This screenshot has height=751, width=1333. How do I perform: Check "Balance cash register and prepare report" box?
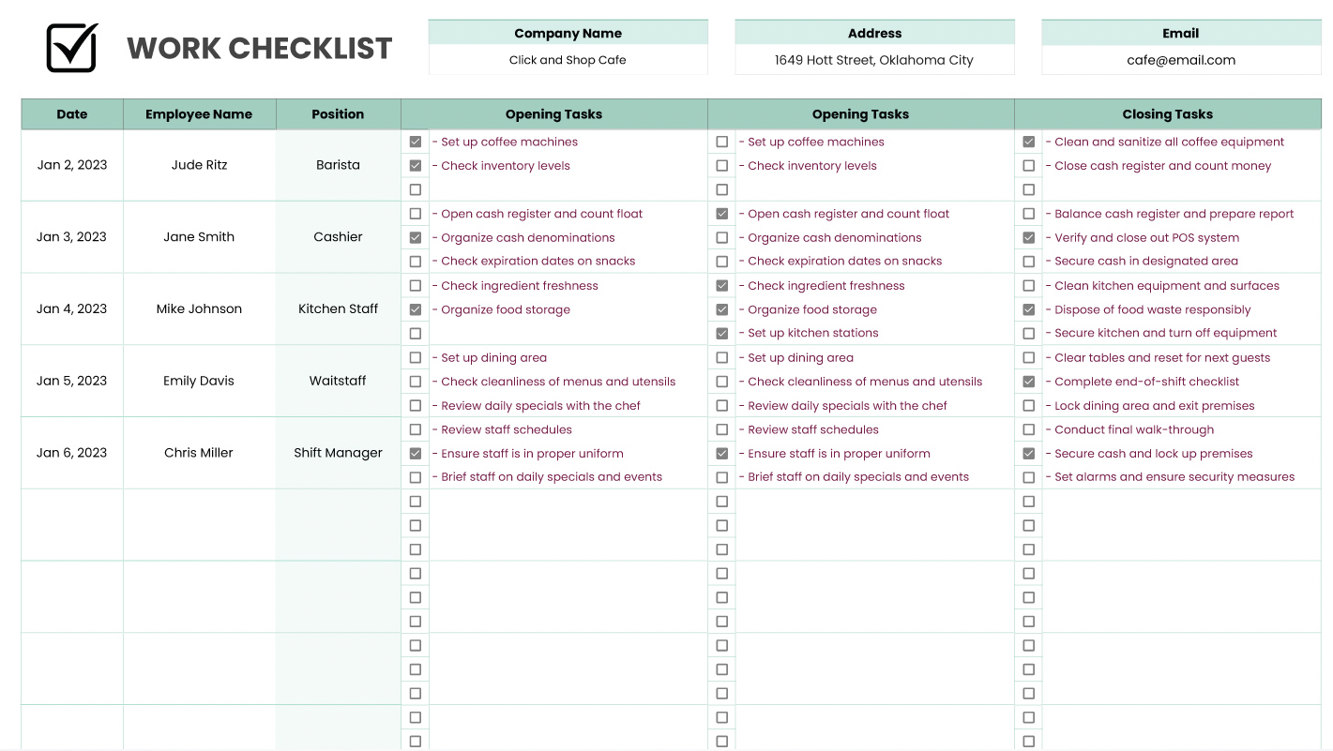(x=1029, y=214)
